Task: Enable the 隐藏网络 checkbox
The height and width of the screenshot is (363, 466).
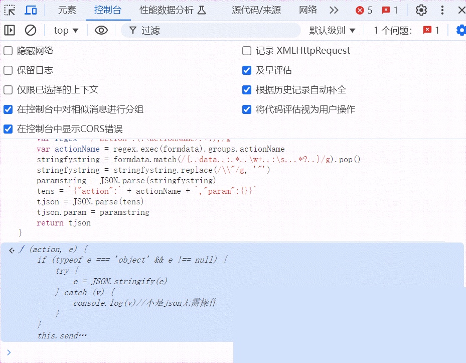Action: 8,51
